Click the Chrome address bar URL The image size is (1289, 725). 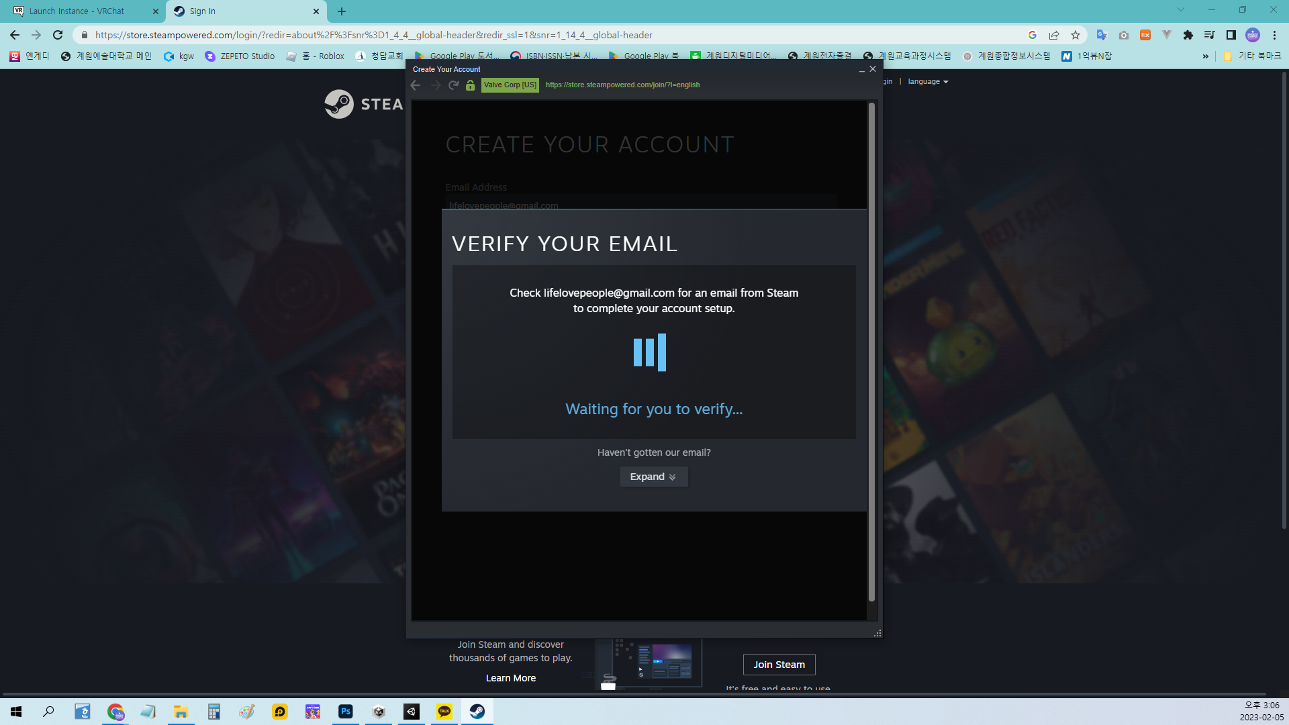373,35
